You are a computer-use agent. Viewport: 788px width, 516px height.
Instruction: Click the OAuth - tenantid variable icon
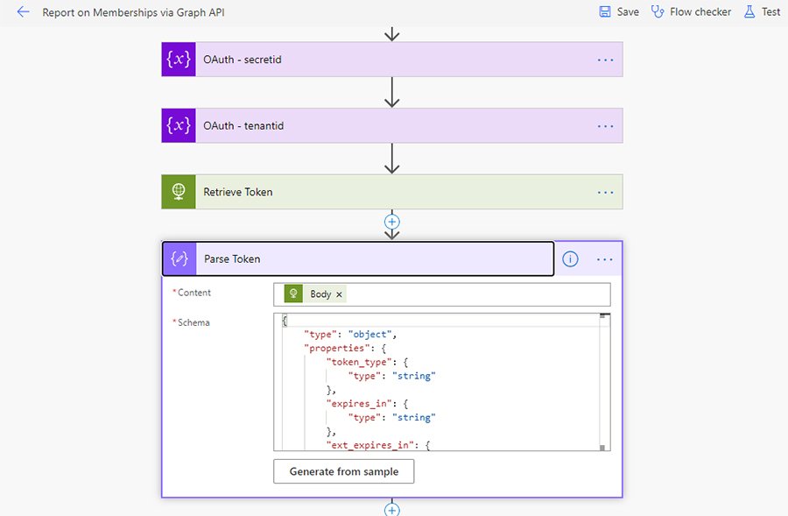(x=179, y=126)
